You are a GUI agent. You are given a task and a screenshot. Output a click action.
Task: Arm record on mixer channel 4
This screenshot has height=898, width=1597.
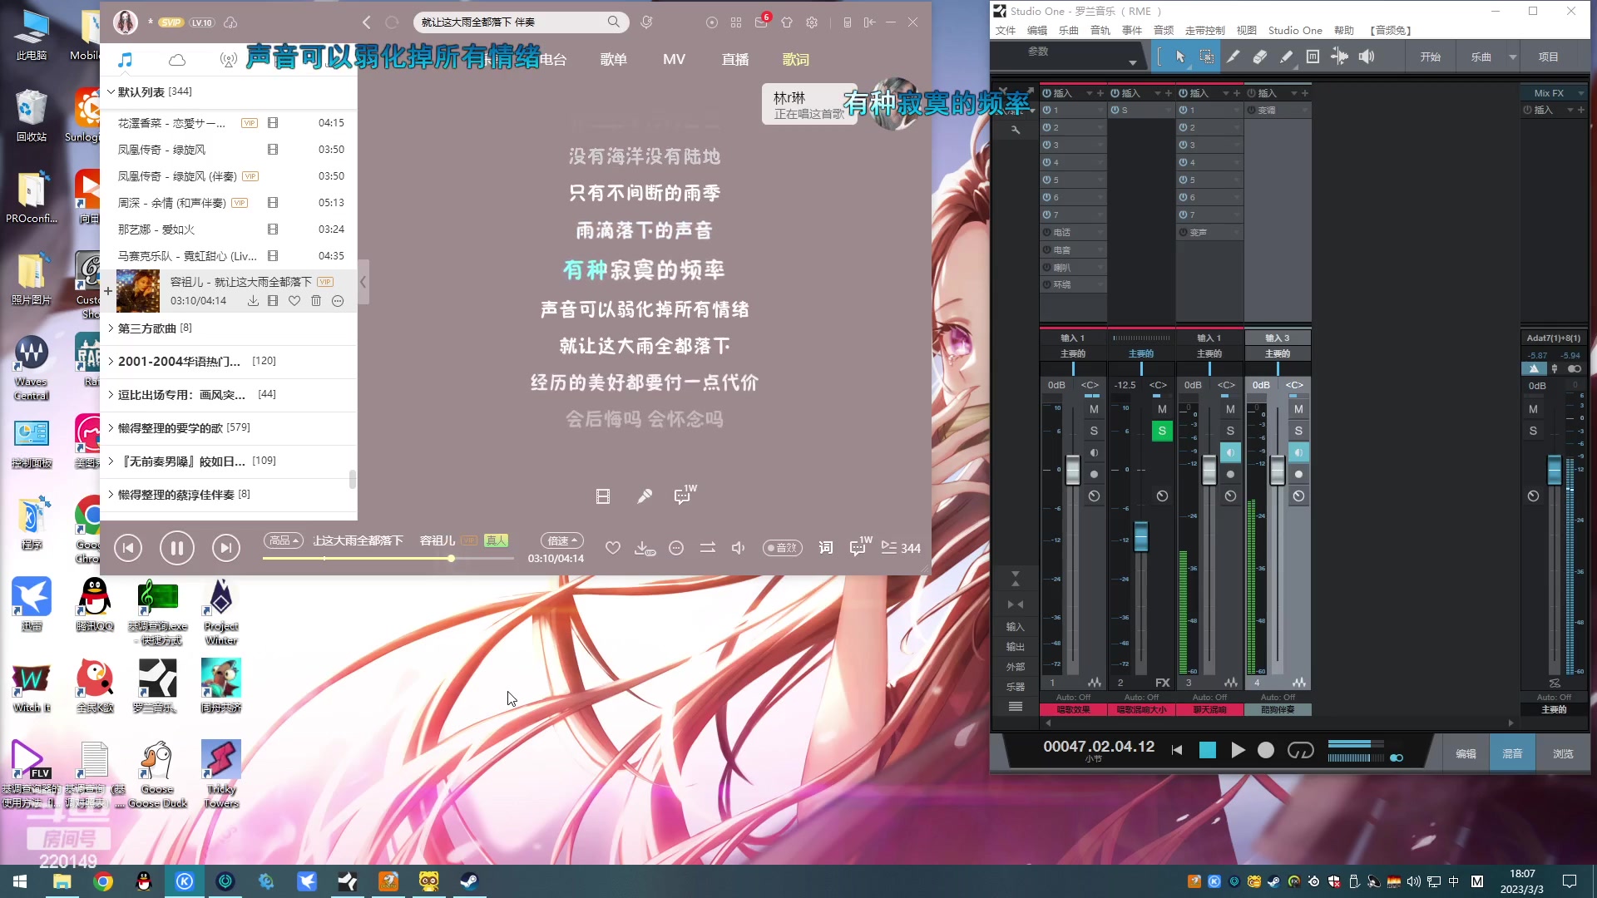point(1298,474)
